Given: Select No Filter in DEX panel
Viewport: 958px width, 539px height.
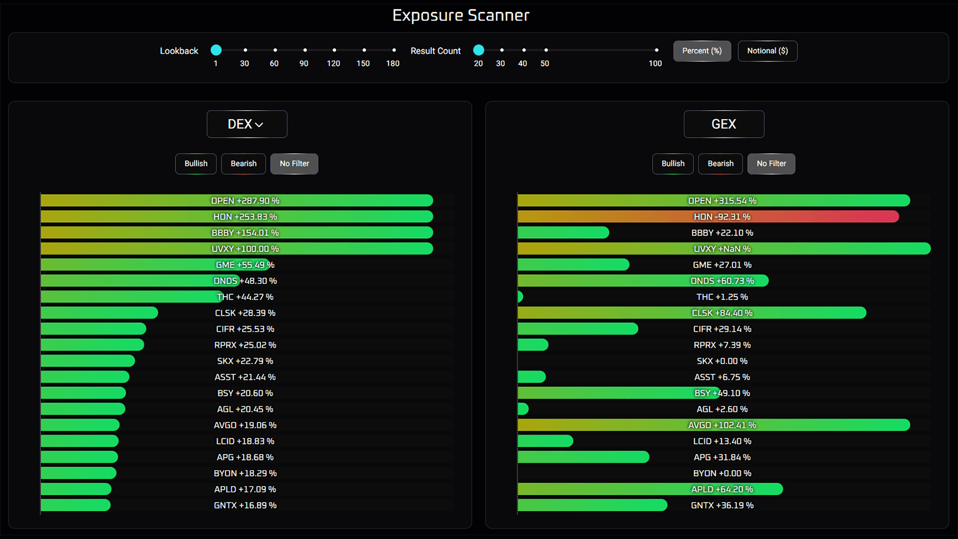Looking at the screenshot, I should pyautogui.click(x=294, y=163).
